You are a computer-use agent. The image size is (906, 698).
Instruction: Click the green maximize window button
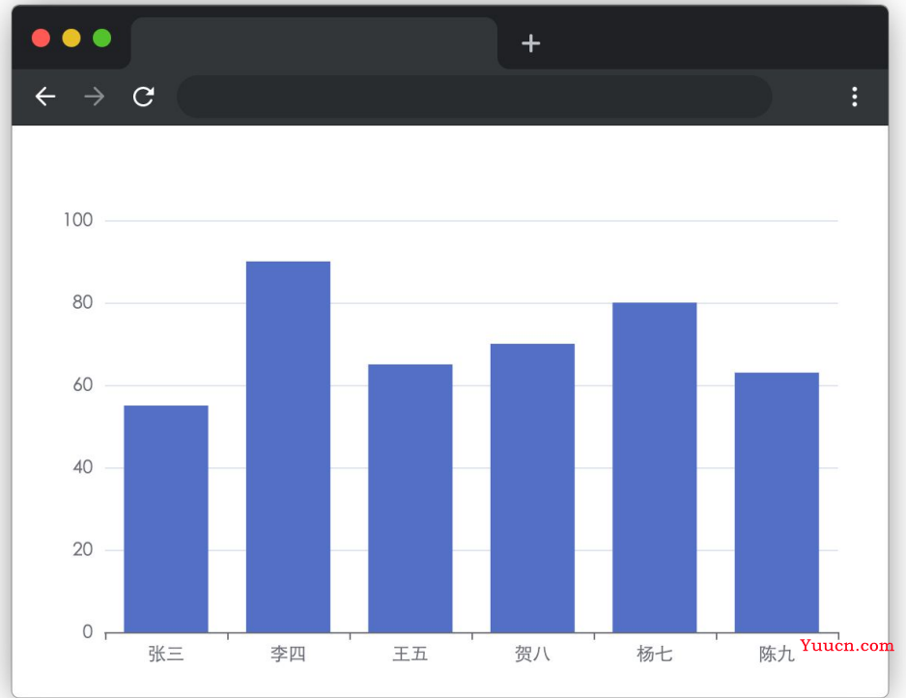[x=102, y=38]
